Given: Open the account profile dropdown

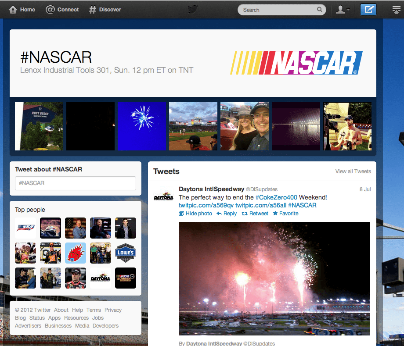Looking at the screenshot, I should tap(343, 10).
